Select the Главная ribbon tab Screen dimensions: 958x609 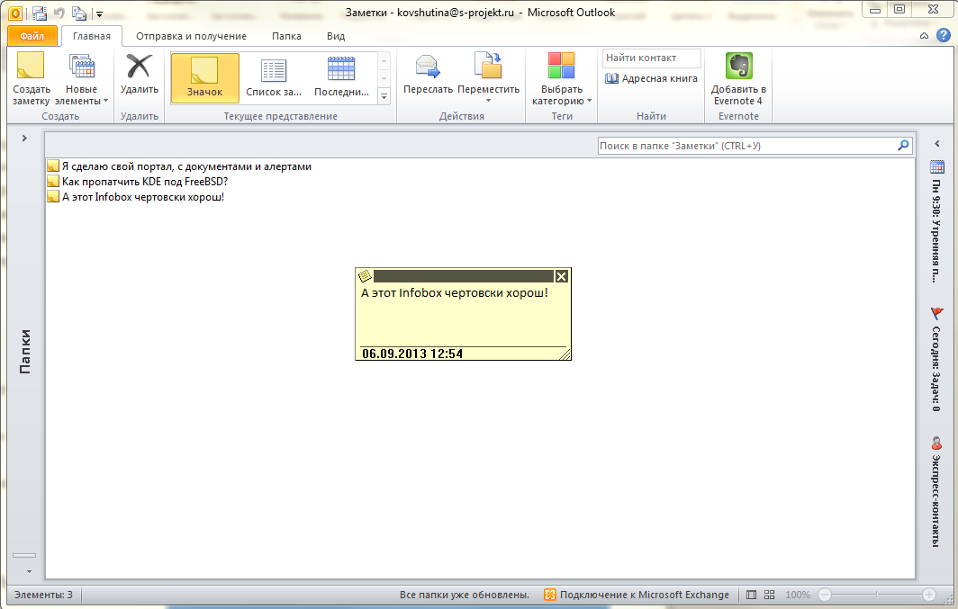[92, 36]
